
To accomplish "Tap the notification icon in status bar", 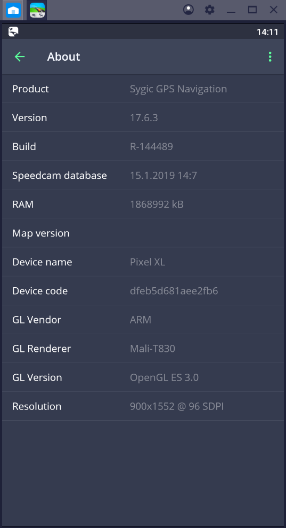I will 13,31.
